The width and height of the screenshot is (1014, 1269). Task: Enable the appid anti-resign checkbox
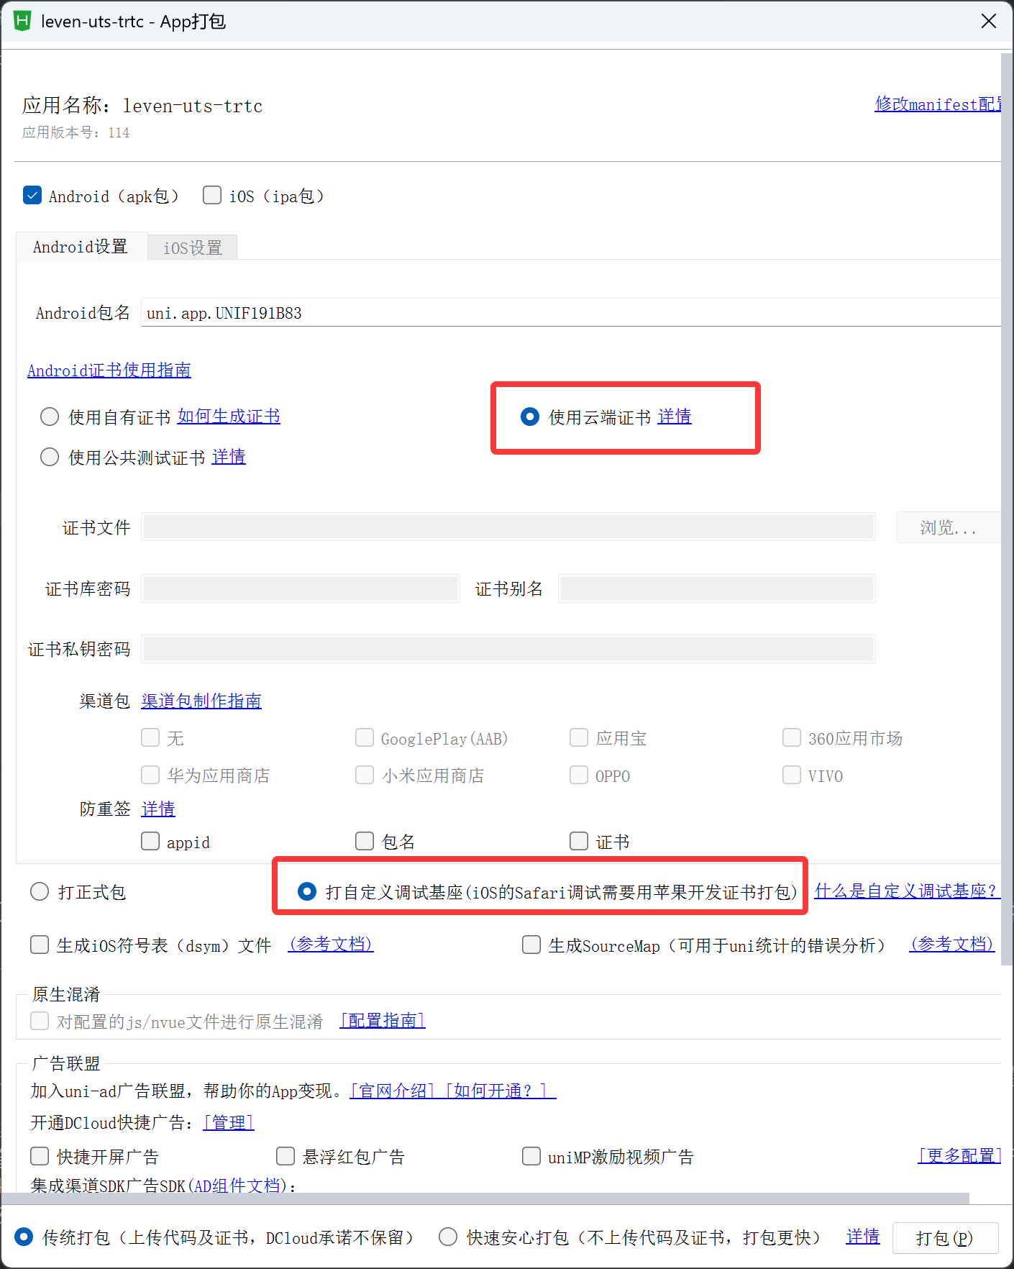150,841
